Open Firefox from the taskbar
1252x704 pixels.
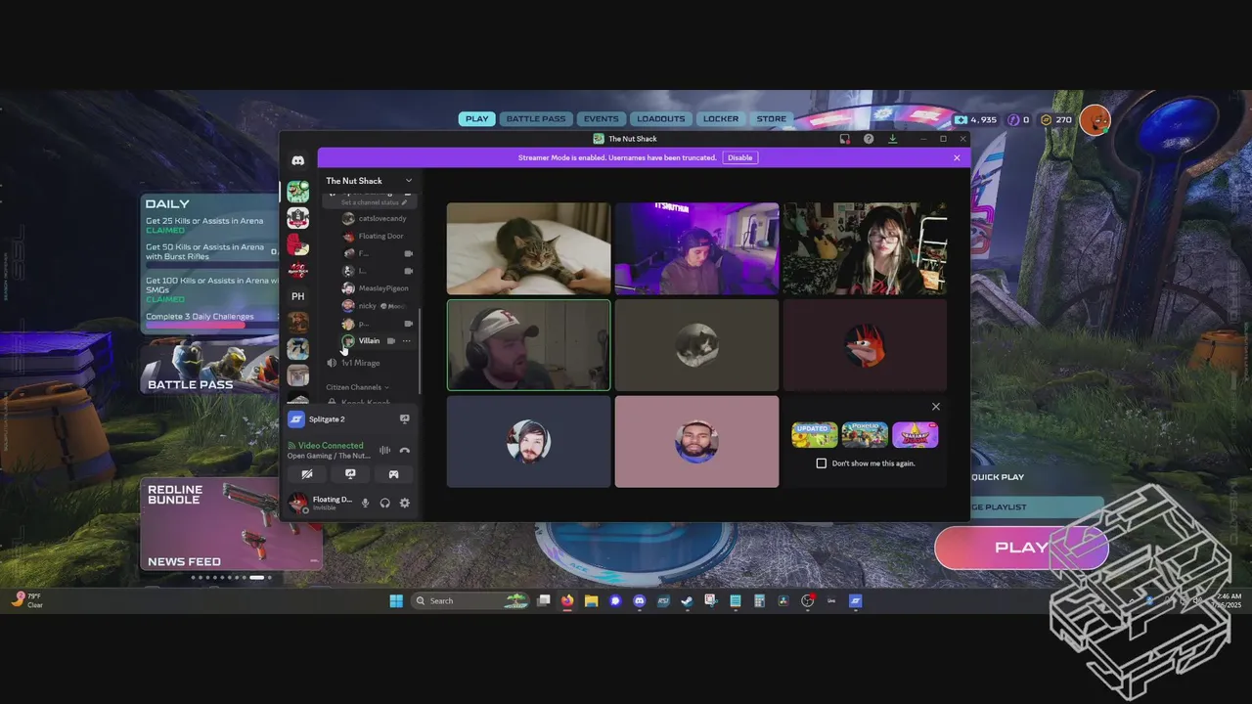click(x=567, y=601)
